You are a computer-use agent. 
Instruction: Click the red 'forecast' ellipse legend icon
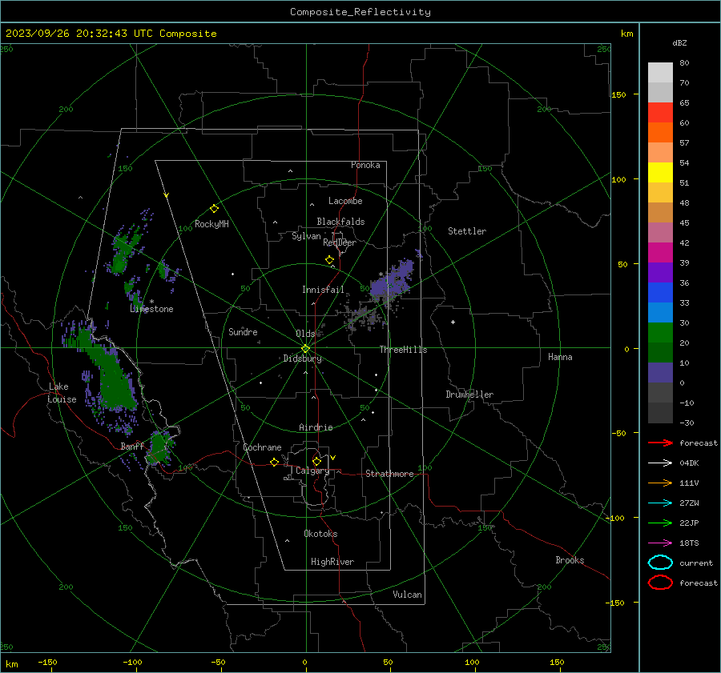660,583
